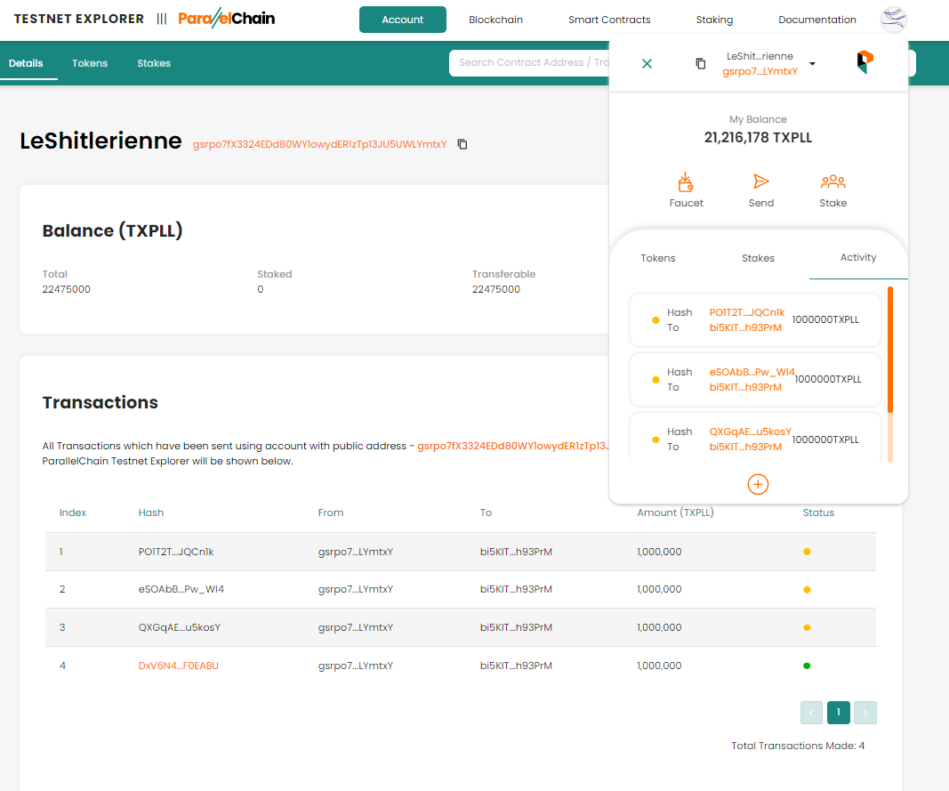Open the Stake people icon
This screenshot has height=791, width=949.
coord(832,182)
